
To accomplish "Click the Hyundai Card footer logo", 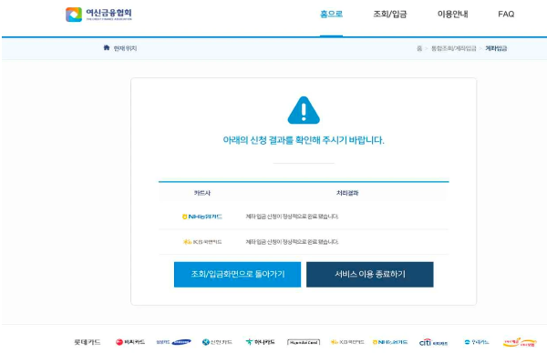I will 304,342.
